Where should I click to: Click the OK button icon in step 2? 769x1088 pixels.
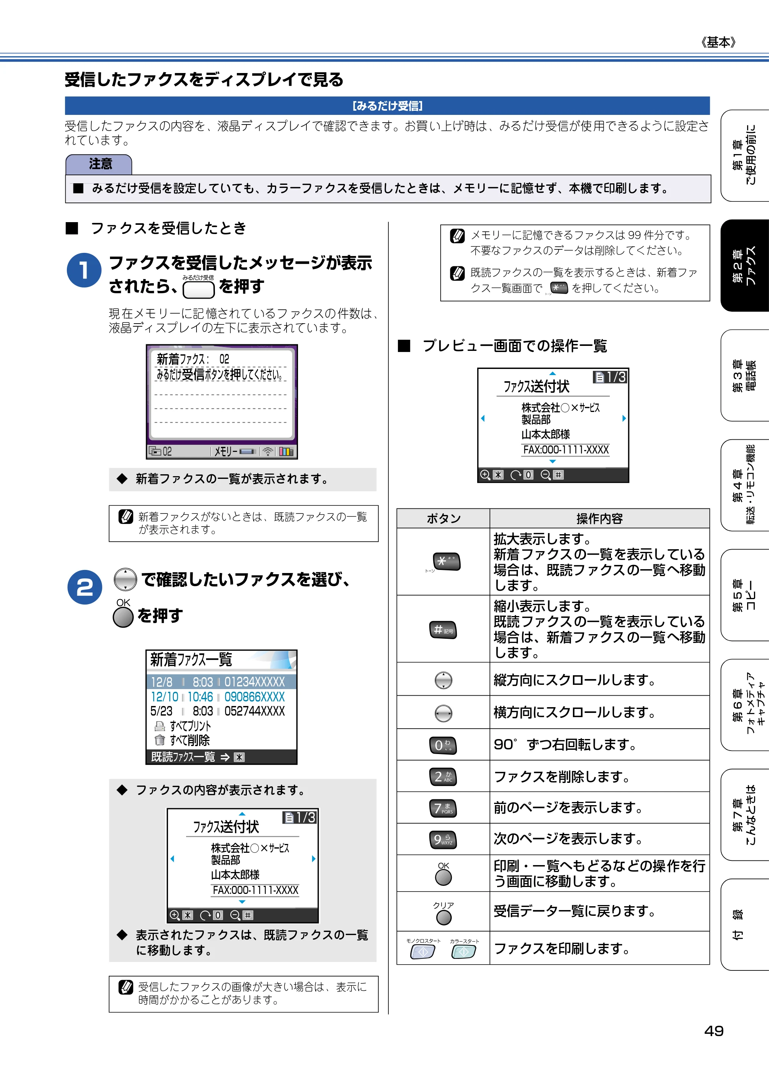click(x=123, y=618)
